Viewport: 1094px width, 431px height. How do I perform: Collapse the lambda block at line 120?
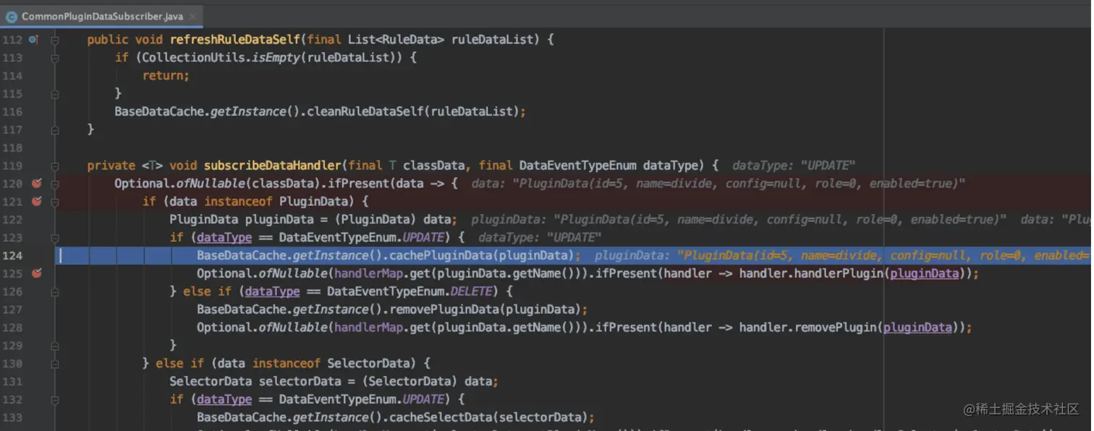55,184
